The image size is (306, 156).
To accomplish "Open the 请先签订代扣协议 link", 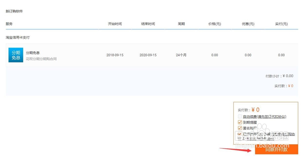I will [x=272, y=117].
